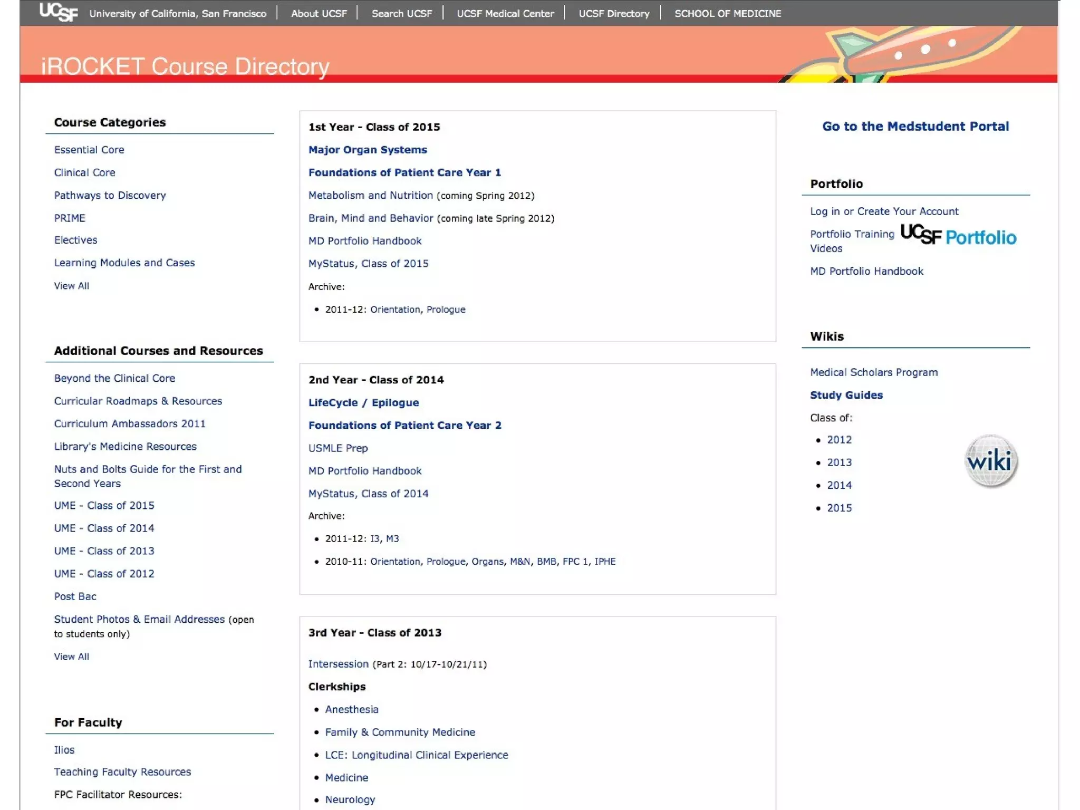Image resolution: width=1080 pixels, height=810 pixels.
Task: Open LifeCycle / Epilogue course
Action: [363, 403]
